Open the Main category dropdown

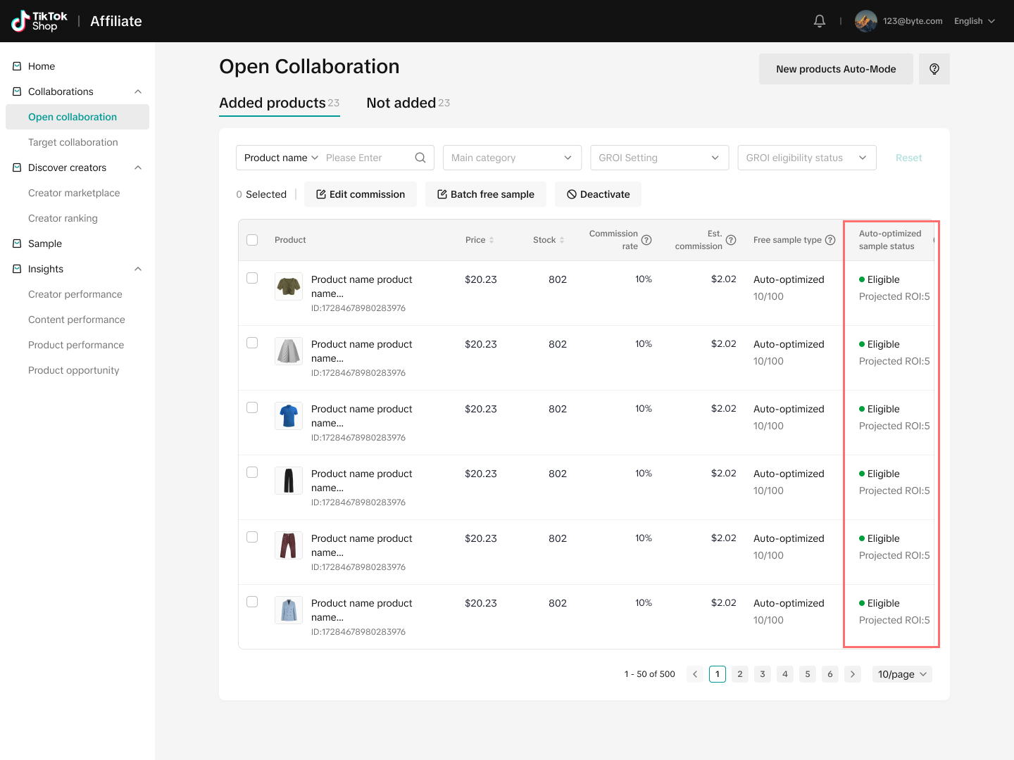[x=512, y=158]
